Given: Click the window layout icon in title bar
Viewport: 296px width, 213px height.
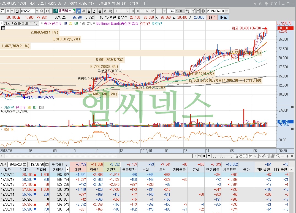Looking at the screenshot, I should (x=256, y=3).
